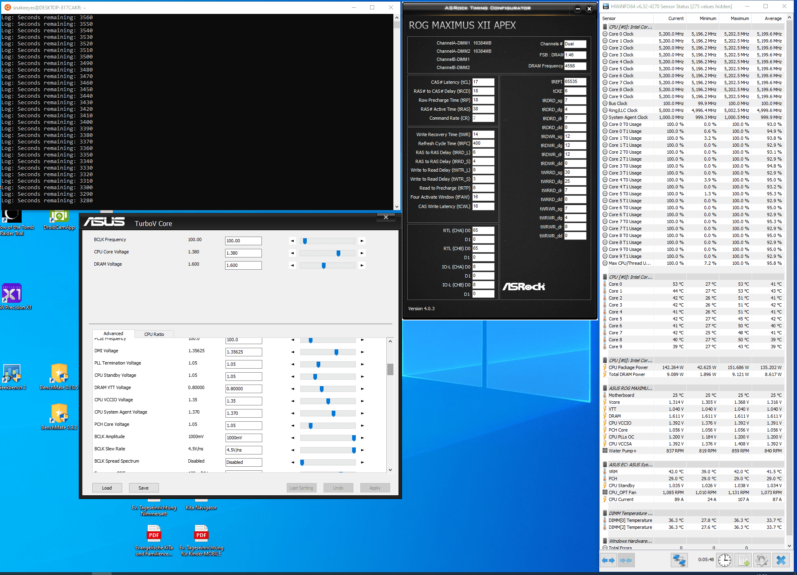797x575 pixels.
Task: Click the CPU Core Voltage slider
Action: click(328, 253)
